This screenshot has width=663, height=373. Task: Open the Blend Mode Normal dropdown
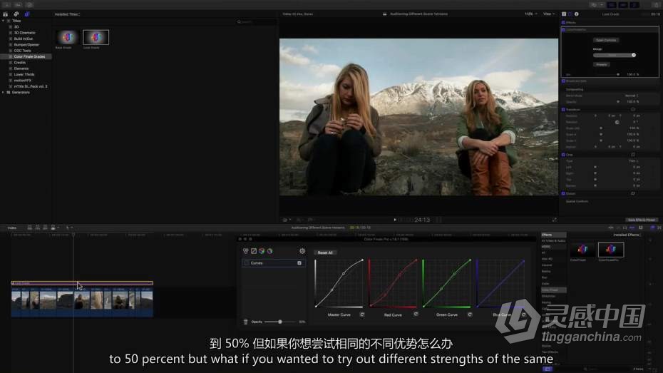632,96
